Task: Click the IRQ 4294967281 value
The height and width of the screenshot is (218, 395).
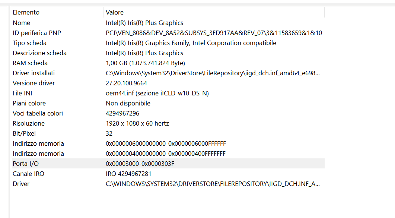Action: coord(128,174)
